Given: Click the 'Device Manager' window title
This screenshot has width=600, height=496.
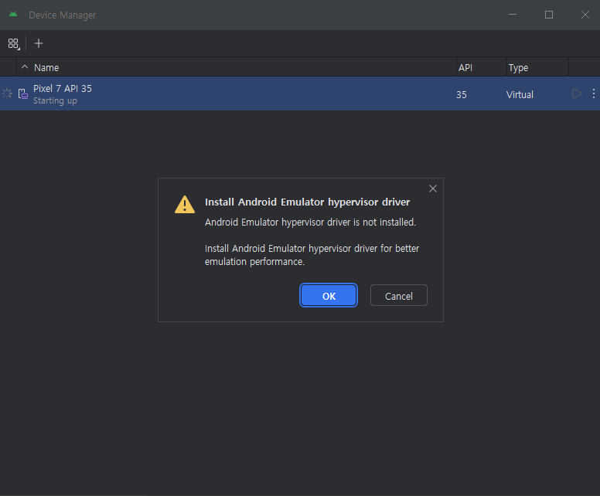Looking at the screenshot, I should (x=63, y=15).
